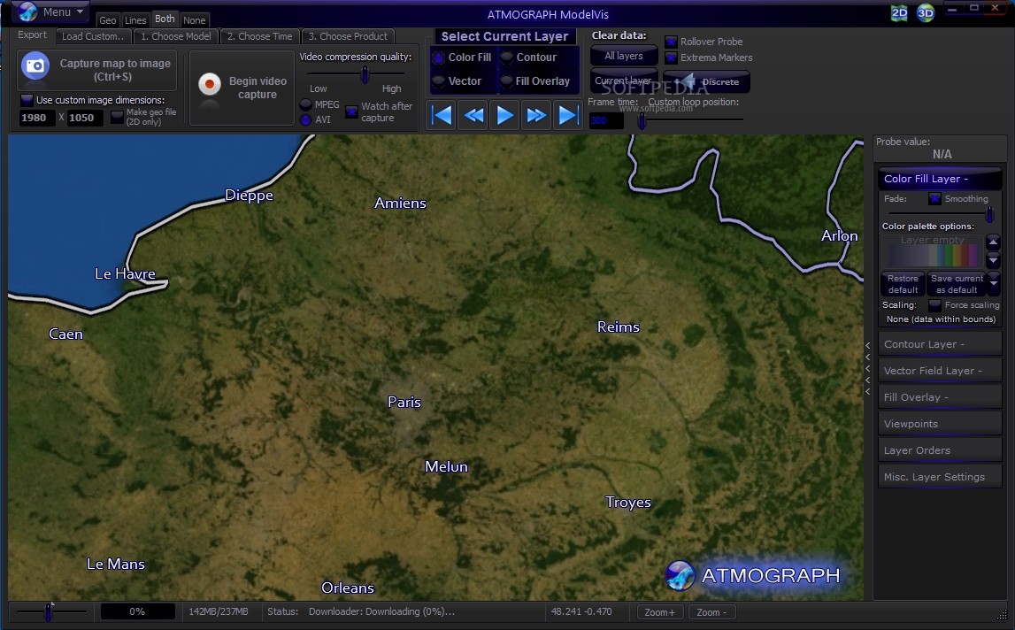Switch to 3. Choose Product tab
Image resolution: width=1015 pixels, height=630 pixels.
click(348, 36)
